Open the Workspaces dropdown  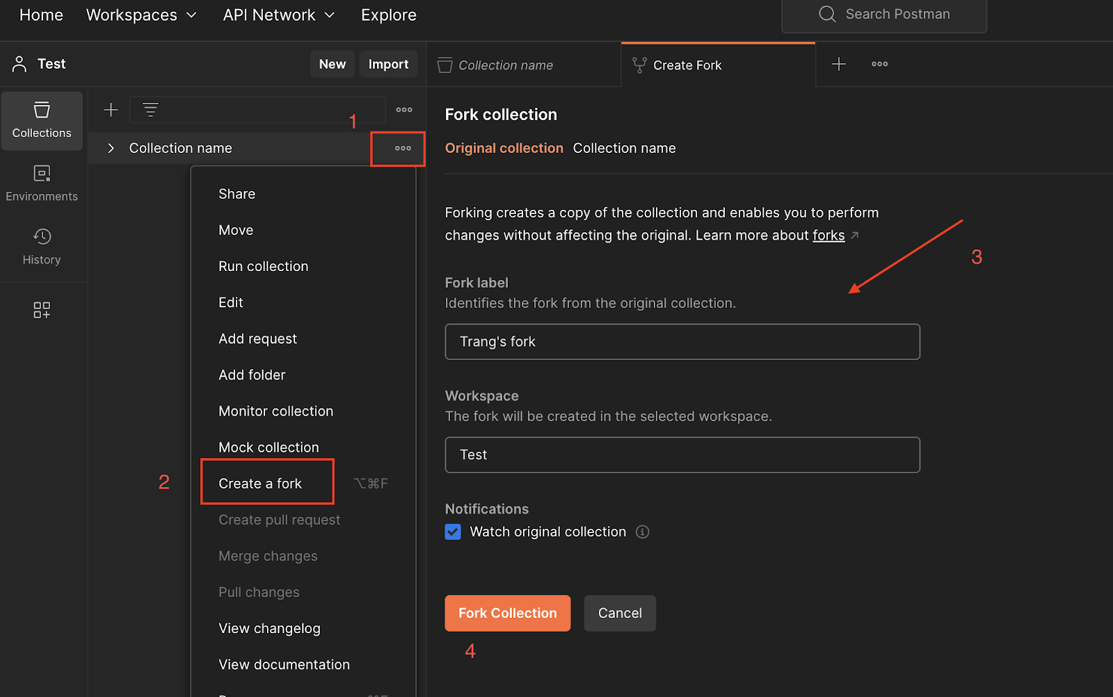142,15
